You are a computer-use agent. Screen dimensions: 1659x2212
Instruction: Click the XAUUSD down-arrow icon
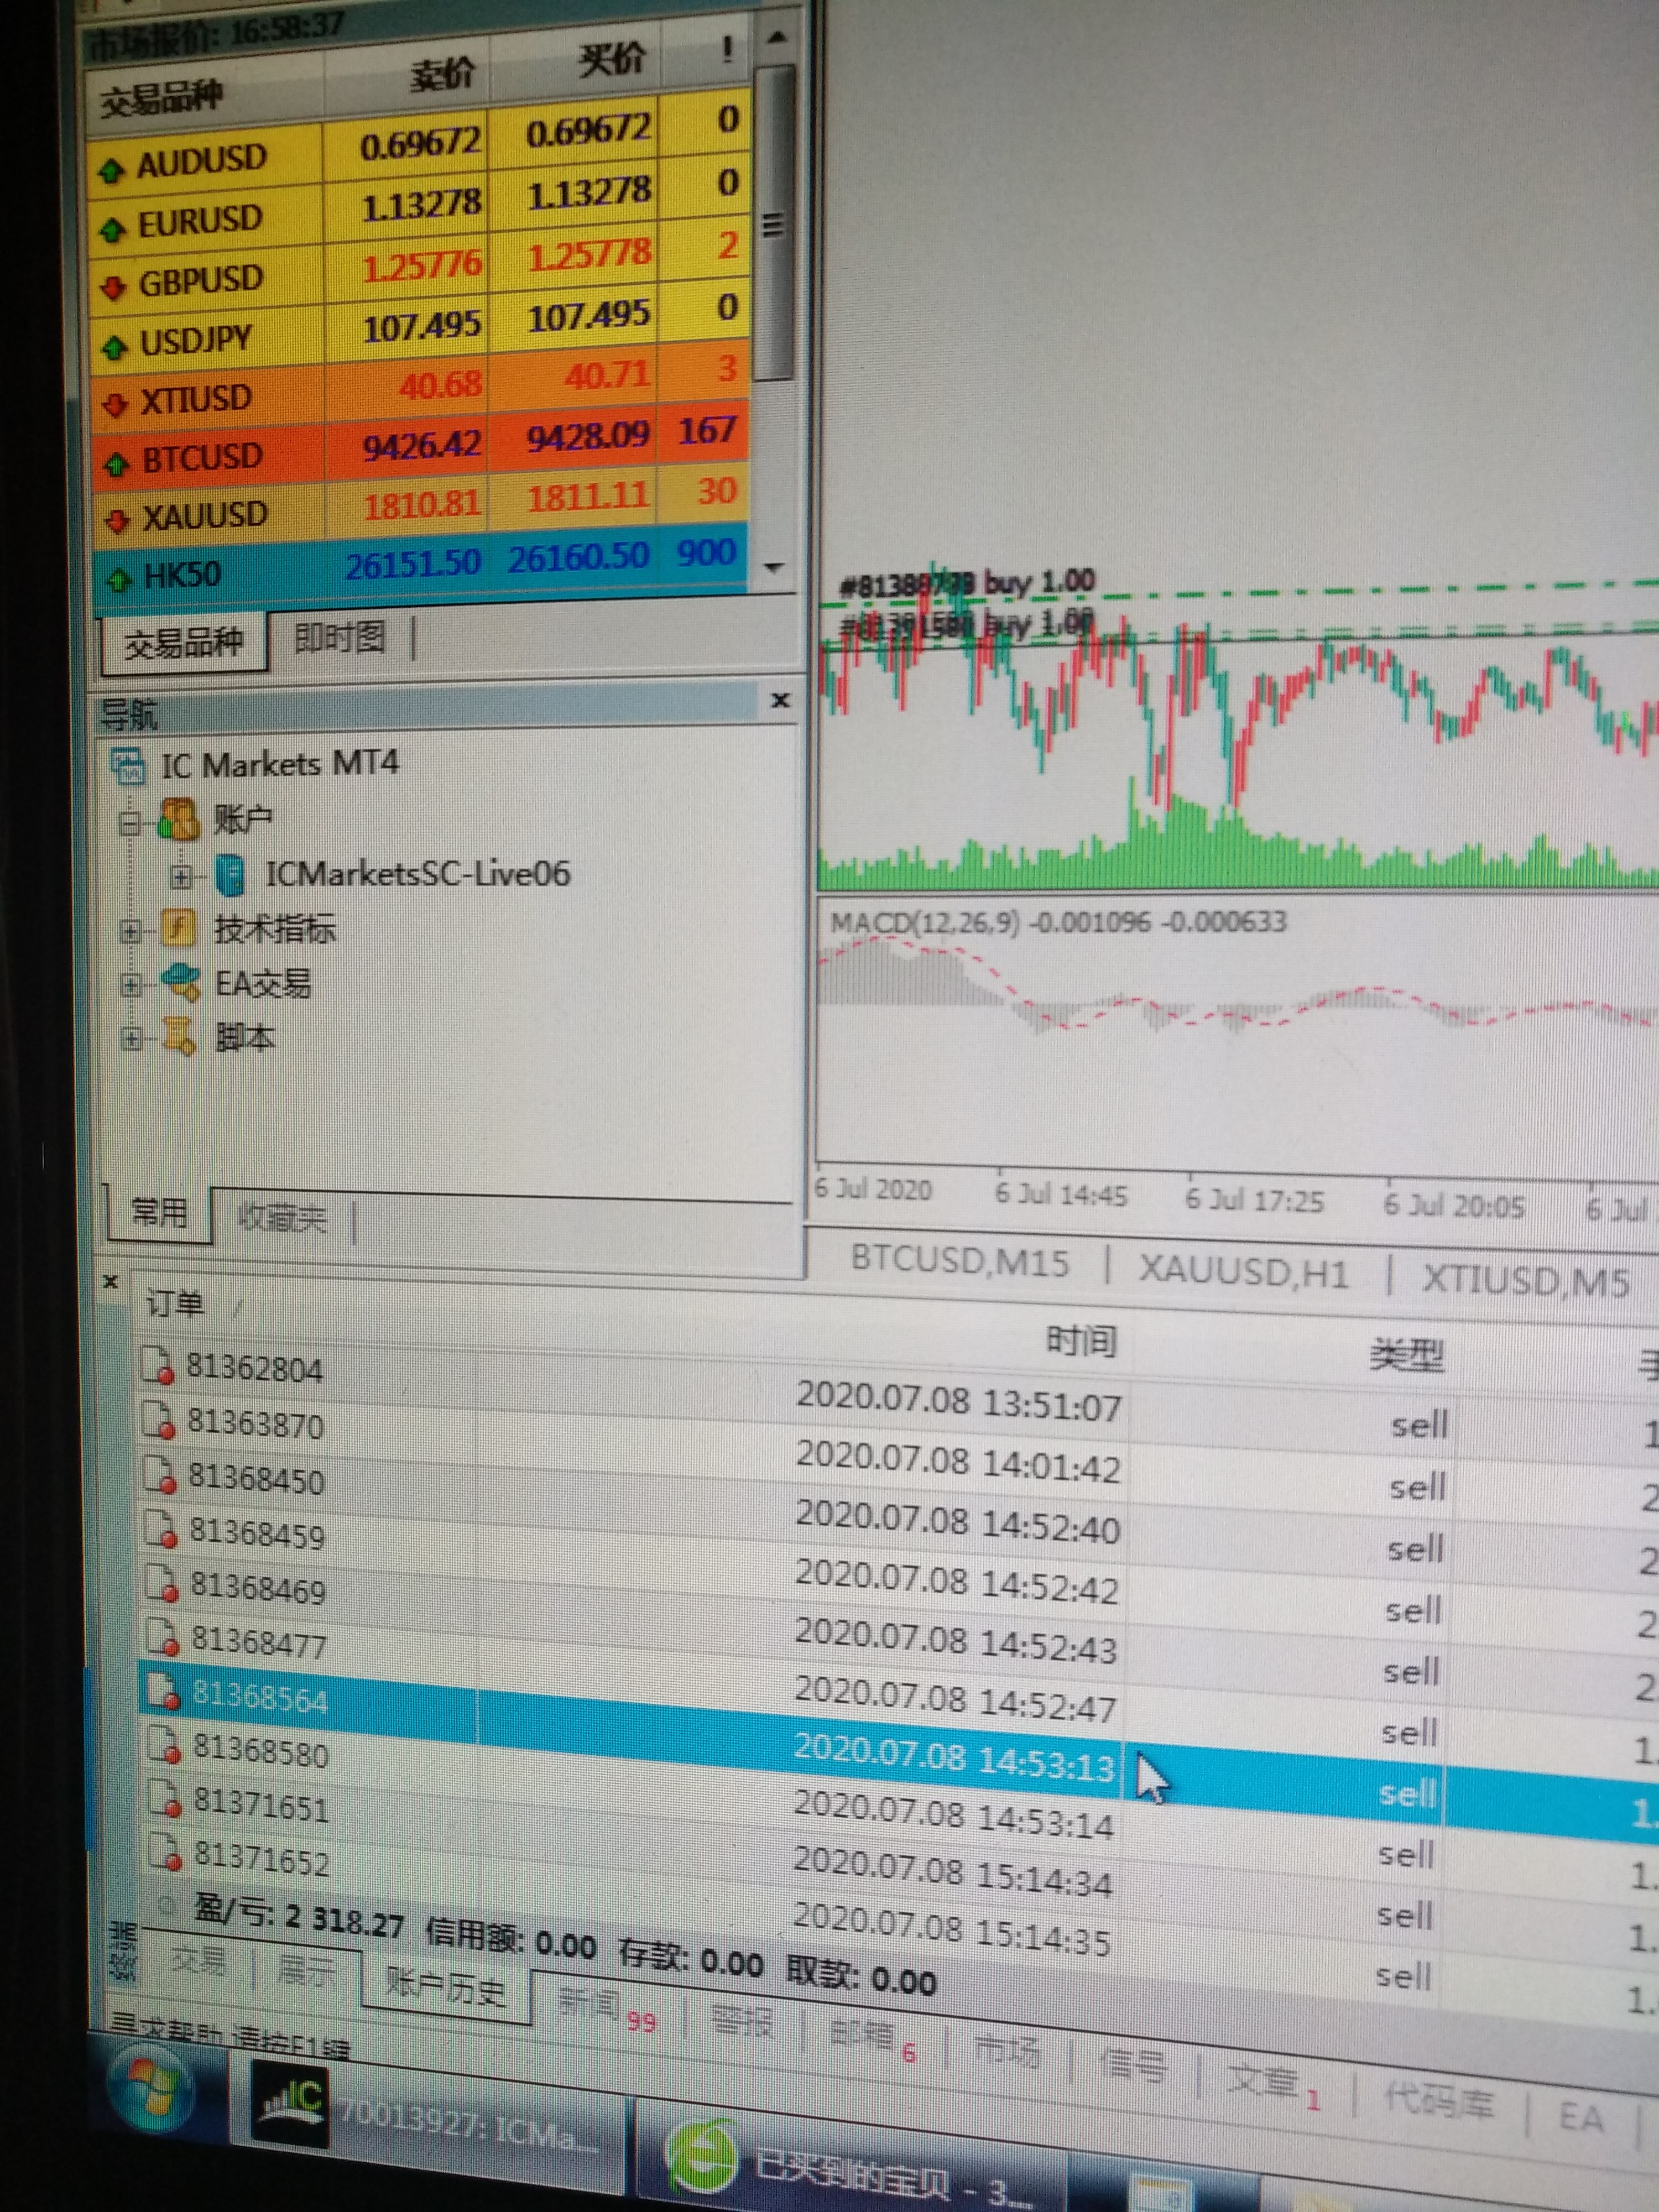(118, 520)
